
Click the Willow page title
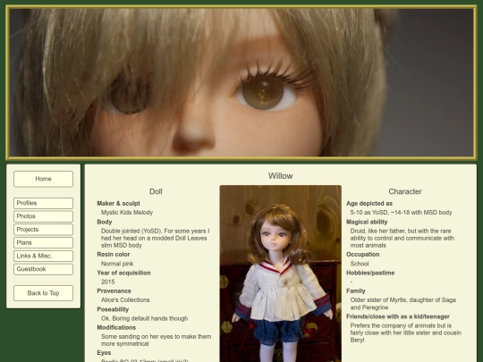point(280,176)
